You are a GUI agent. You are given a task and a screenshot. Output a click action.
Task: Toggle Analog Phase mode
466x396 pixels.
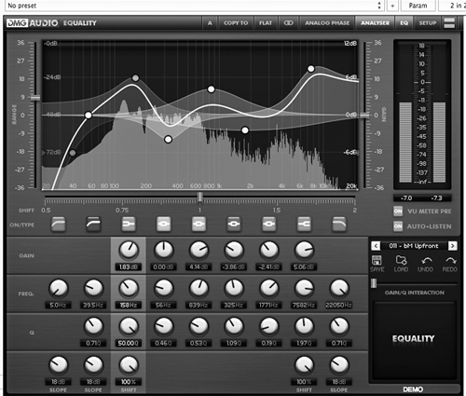coord(327,23)
